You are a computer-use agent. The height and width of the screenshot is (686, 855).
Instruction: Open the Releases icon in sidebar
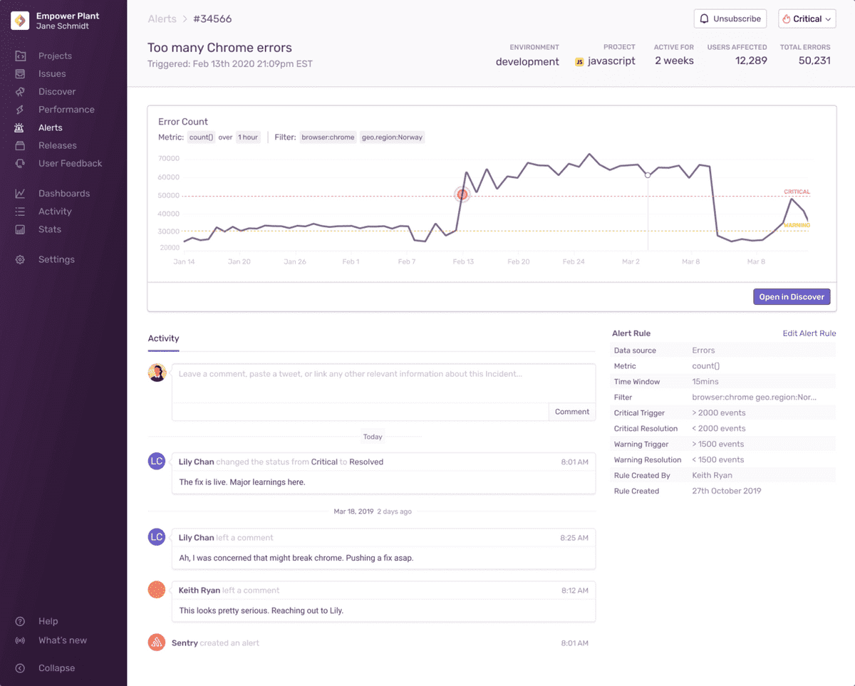21,145
